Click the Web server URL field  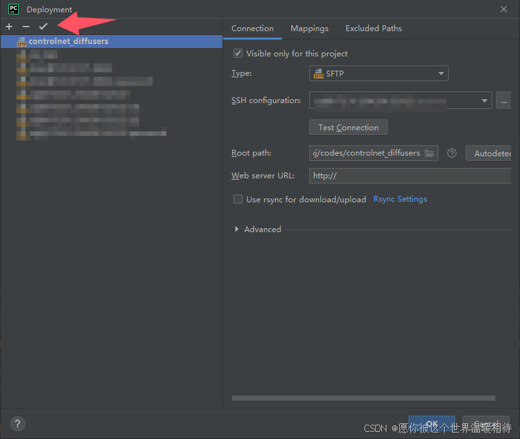point(410,176)
